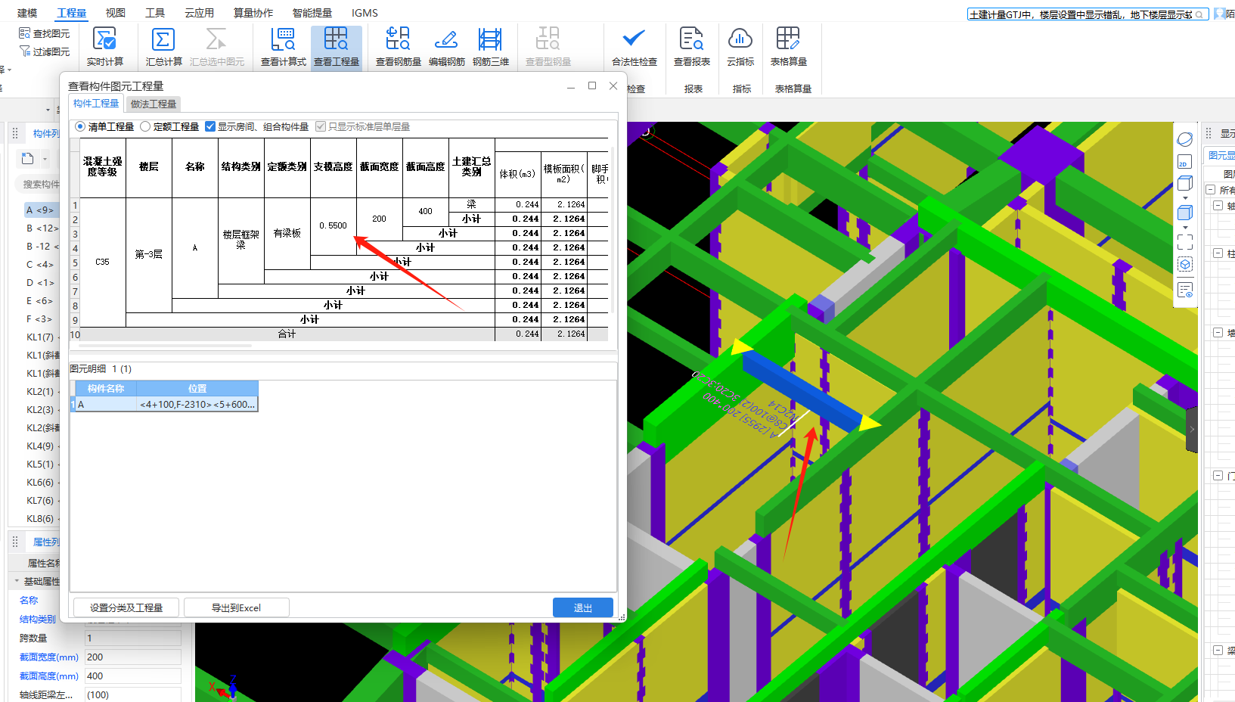Click the display settings eye-list icon
1235x702 pixels.
click(1185, 290)
